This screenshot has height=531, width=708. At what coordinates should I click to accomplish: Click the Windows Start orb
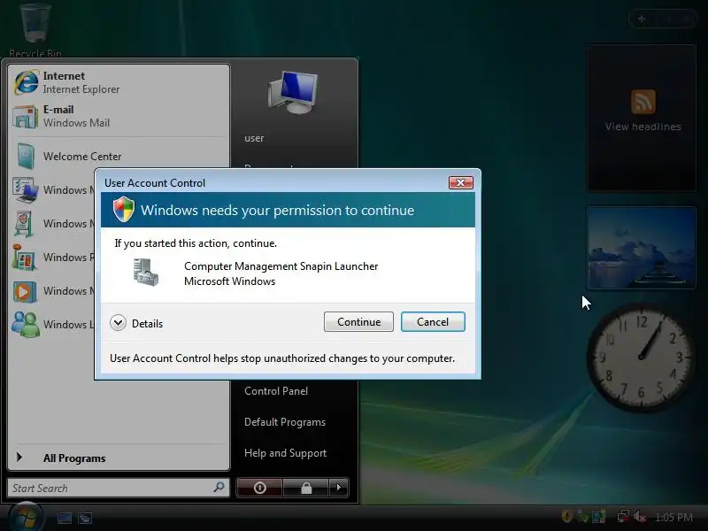27,518
